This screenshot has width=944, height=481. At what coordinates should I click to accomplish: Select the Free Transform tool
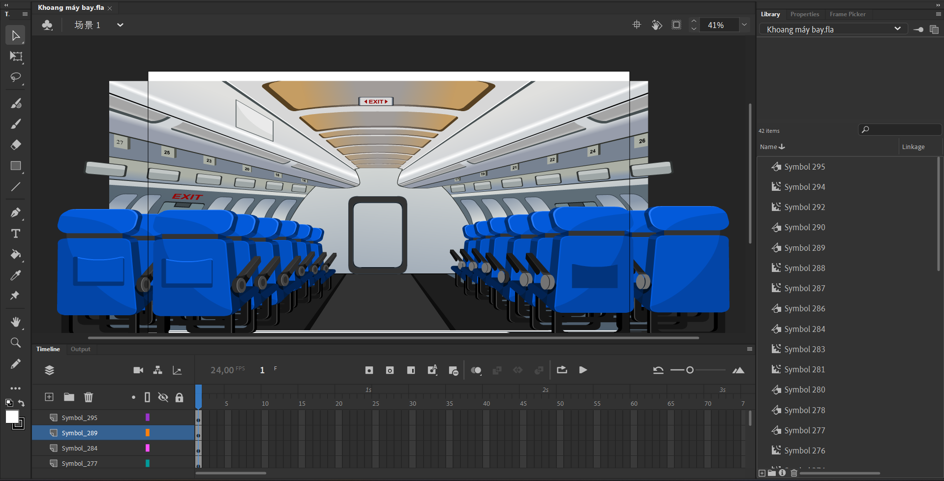(16, 57)
